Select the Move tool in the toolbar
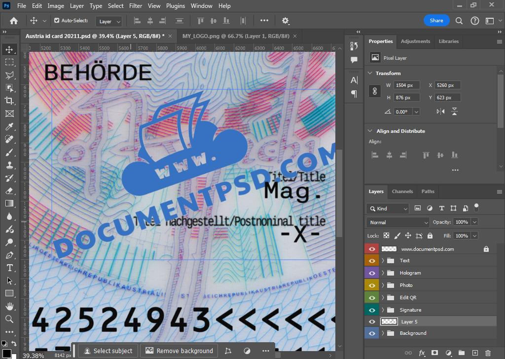 tap(9, 49)
